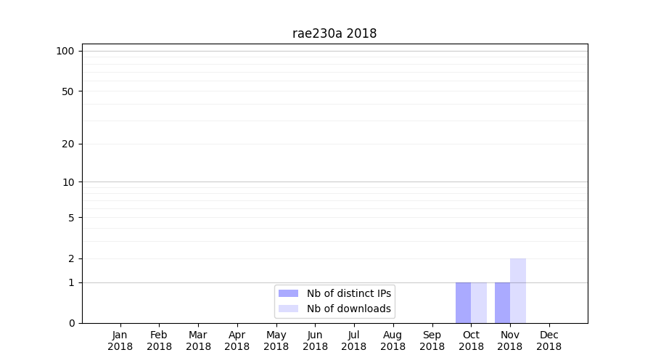Click the 0 y-axis tick label
Screen dimensions: 653x363
(71, 323)
